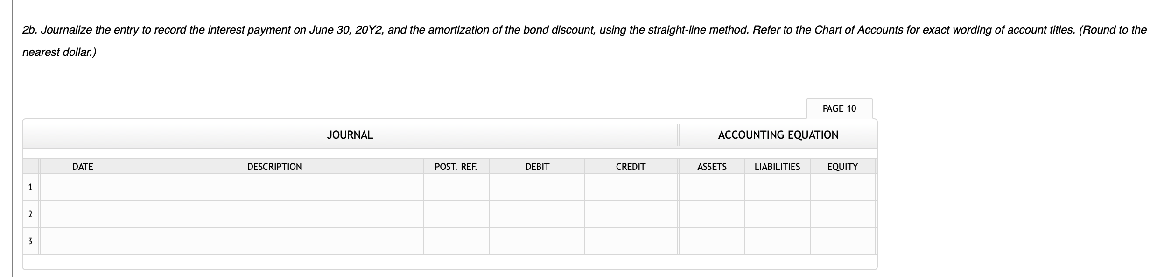Click the Description field in row 1
The height and width of the screenshot is (277, 1164).
point(274,188)
